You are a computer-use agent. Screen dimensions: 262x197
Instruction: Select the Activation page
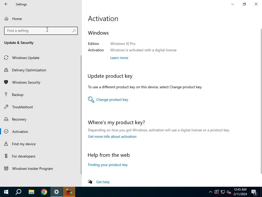point(20,132)
